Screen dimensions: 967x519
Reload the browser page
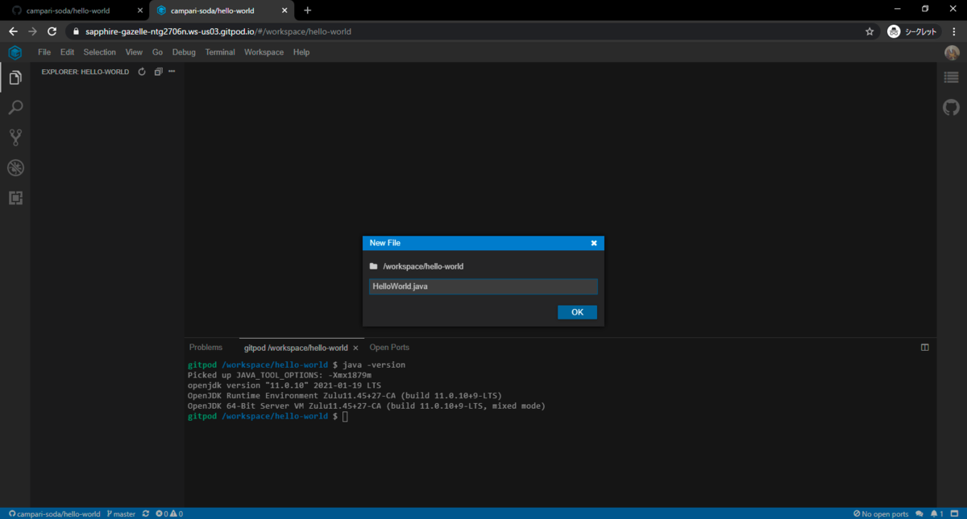(52, 31)
